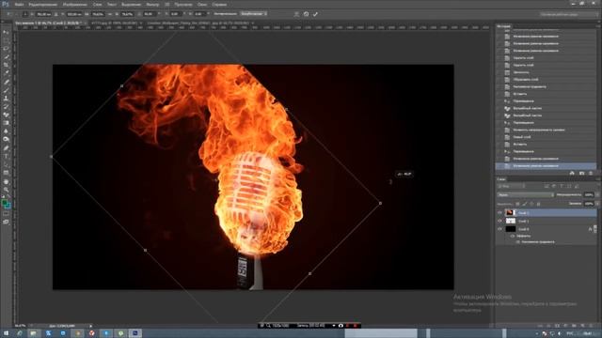602x338 pixels.
Task: Hide layer Слой 0
Action: [x=499, y=229]
